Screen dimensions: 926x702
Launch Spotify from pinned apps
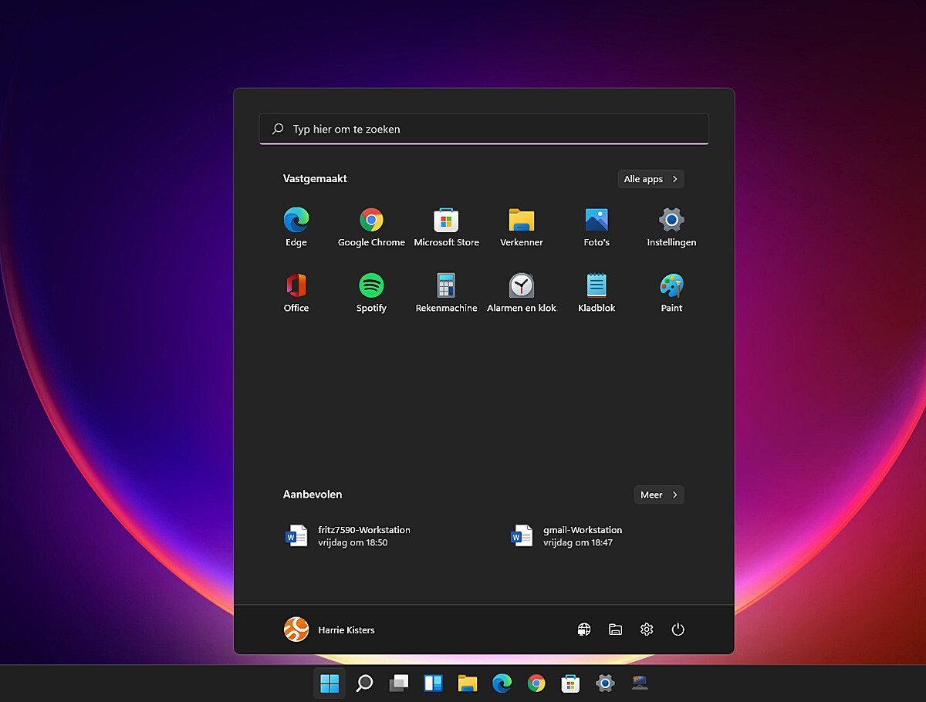click(x=371, y=293)
